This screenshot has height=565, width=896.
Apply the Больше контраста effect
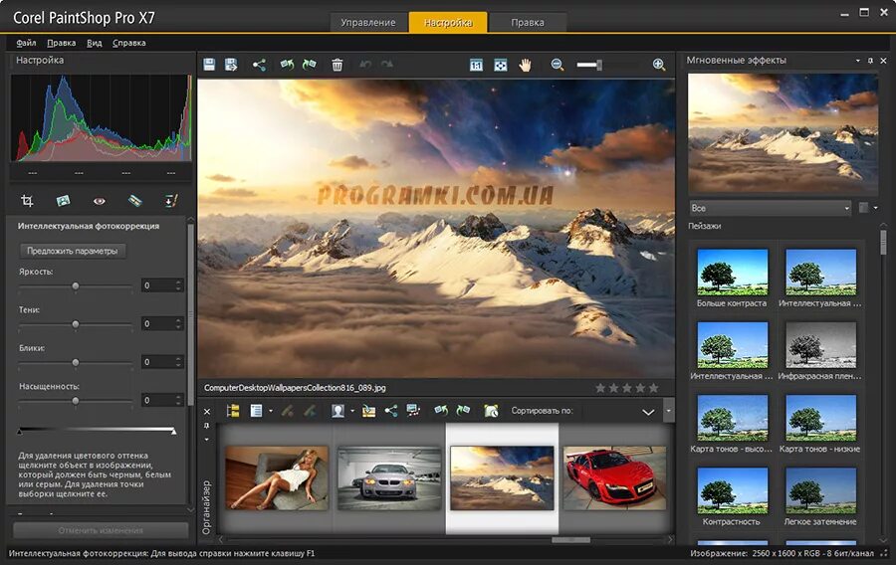[732, 272]
